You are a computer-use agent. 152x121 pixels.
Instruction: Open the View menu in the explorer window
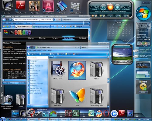point(39,51)
